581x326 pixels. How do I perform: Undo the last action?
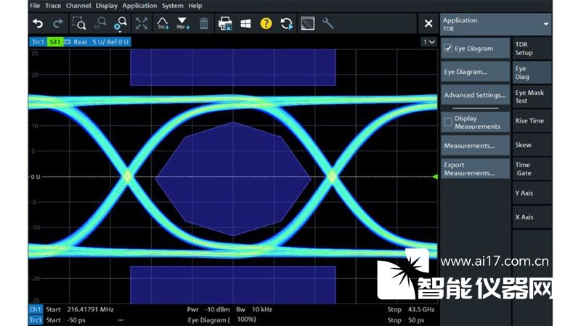click(x=38, y=24)
